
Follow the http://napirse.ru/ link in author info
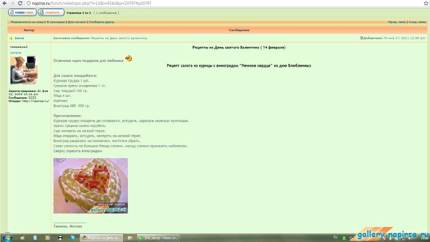tap(35, 101)
